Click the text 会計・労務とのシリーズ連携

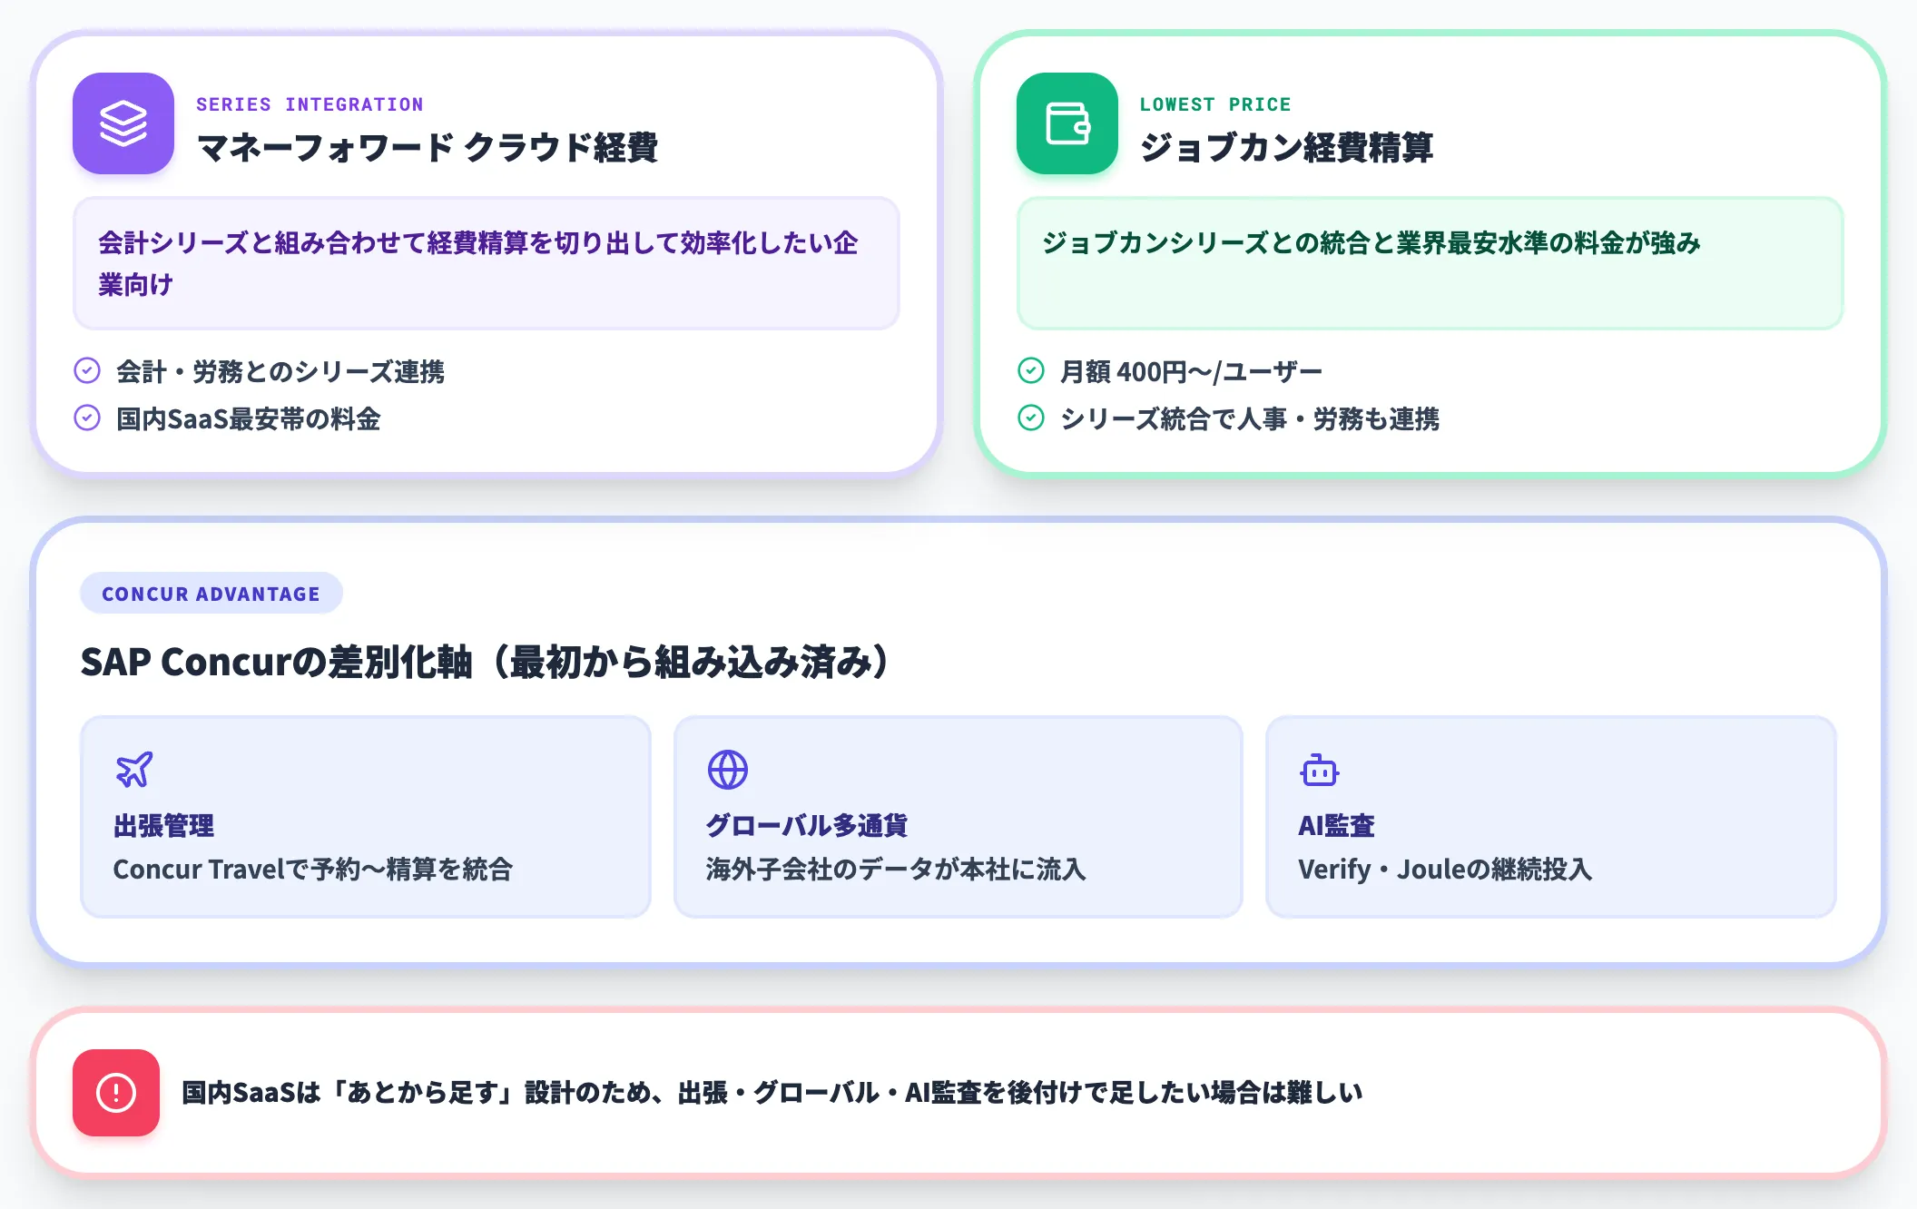tap(280, 371)
